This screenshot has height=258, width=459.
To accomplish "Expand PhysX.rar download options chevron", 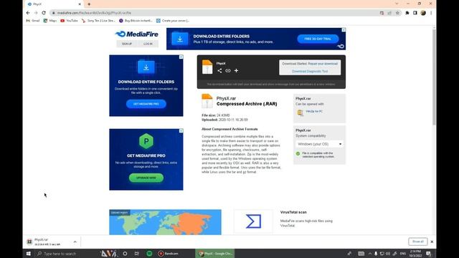I will pyautogui.click(x=75, y=242).
